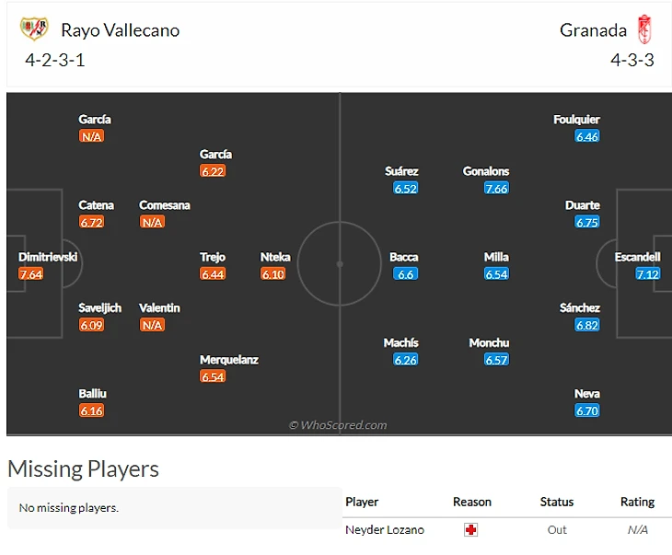
Task: Click the Status column header
Action: [557, 502]
